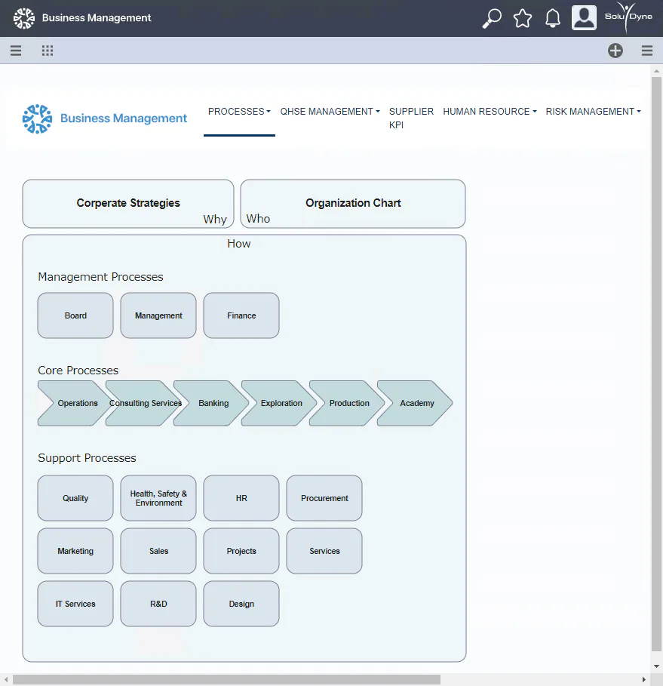Click the SoluDyne logo
Image resolution: width=663 pixels, height=686 pixels.
pos(628,17)
